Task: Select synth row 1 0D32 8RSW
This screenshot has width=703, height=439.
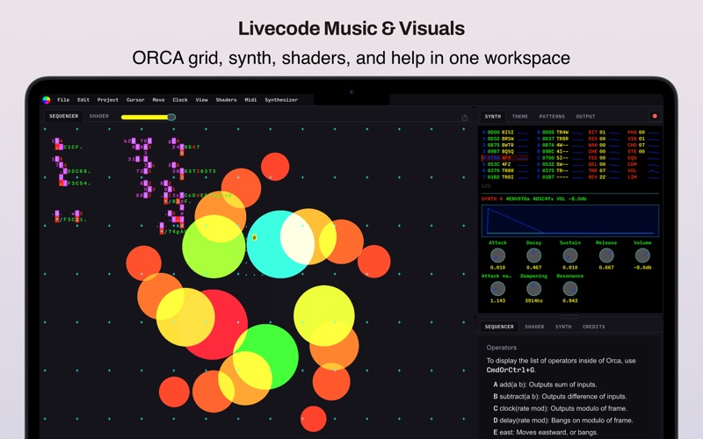Action: tap(505, 139)
